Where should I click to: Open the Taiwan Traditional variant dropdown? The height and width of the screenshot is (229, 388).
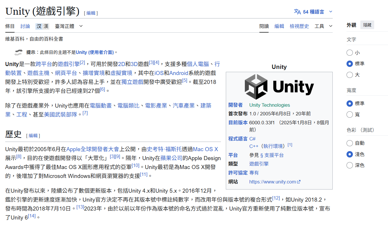pos(69,26)
